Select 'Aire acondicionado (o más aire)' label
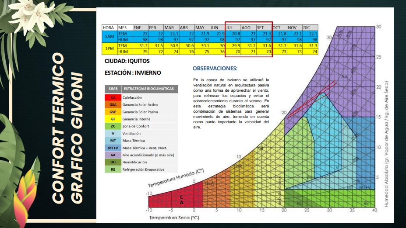Screen dimensions: 406x228 click(148, 155)
